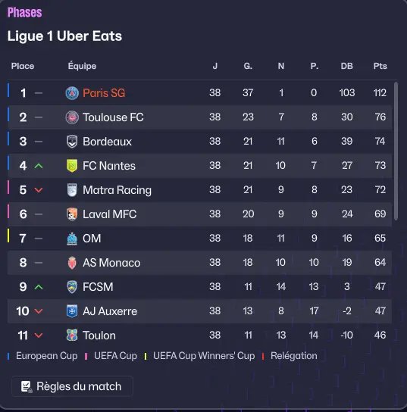Click the Laval MFC orange logo
This screenshot has height=412, width=407.
pyautogui.click(x=72, y=214)
